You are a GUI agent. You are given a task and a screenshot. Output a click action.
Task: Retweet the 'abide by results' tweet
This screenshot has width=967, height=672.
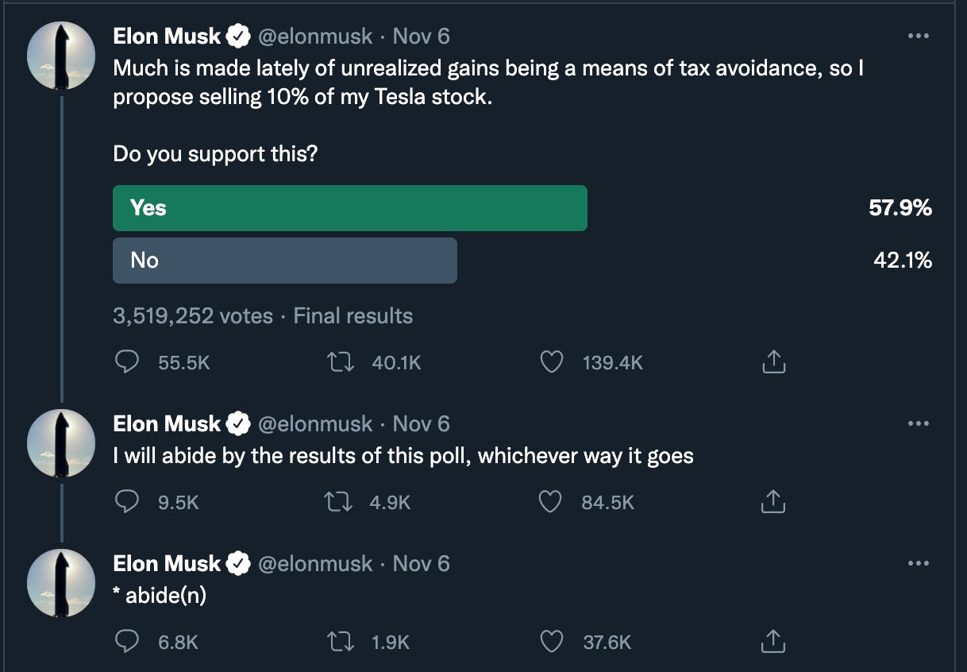(x=339, y=502)
